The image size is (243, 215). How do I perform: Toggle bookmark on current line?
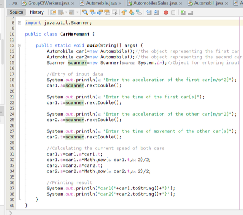[139, 12]
